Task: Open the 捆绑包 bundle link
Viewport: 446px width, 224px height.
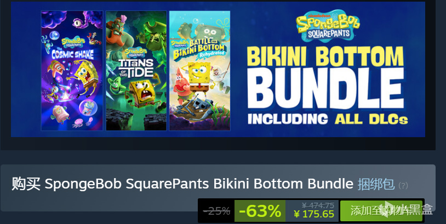Action: pyautogui.click(x=376, y=184)
